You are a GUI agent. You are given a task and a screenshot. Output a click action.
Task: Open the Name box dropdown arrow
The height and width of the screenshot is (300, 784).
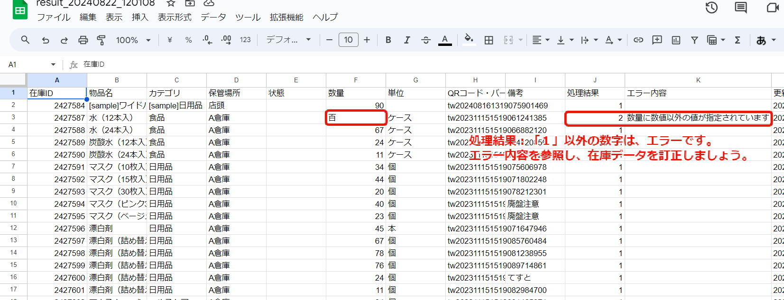(x=53, y=64)
